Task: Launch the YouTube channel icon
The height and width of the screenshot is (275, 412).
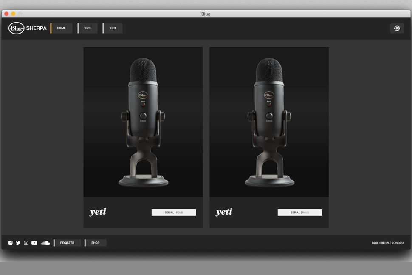Action: (x=34, y=243)
